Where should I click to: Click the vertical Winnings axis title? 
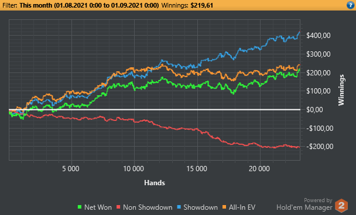coord(341,90)
